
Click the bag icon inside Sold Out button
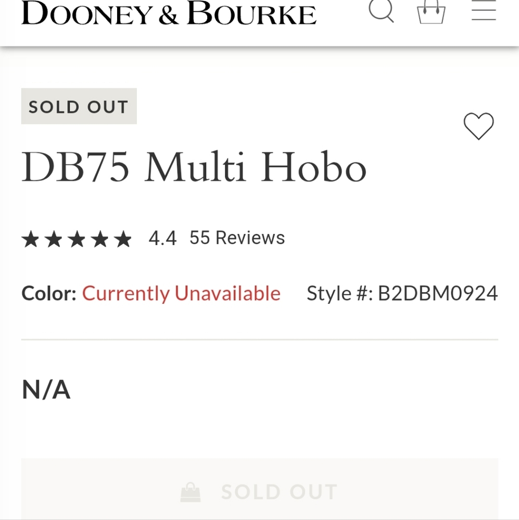[191, 491]
